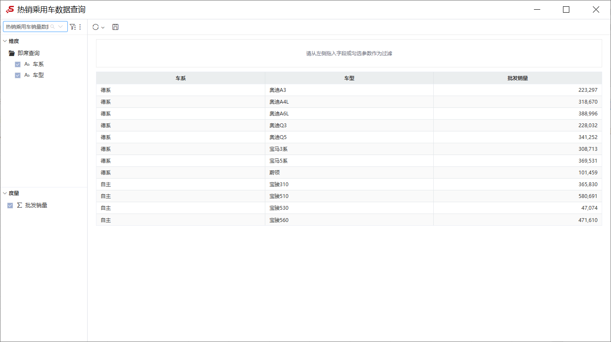Click the sales value 101,459
Image resolution: width=611 pixels, height=342 pixels.
click(x=588, y=173)
